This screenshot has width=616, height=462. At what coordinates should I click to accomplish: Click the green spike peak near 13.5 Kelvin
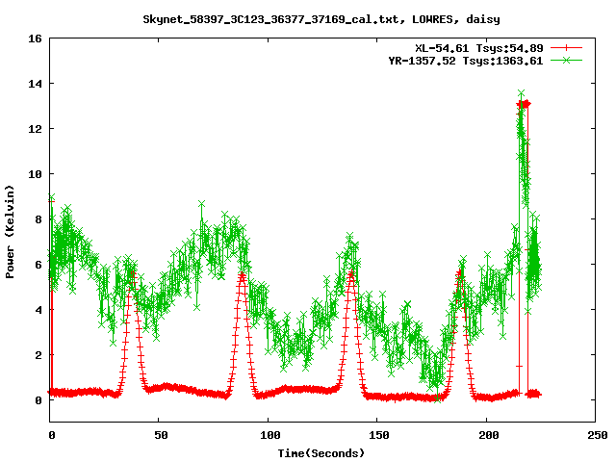(x=521, y=93)
